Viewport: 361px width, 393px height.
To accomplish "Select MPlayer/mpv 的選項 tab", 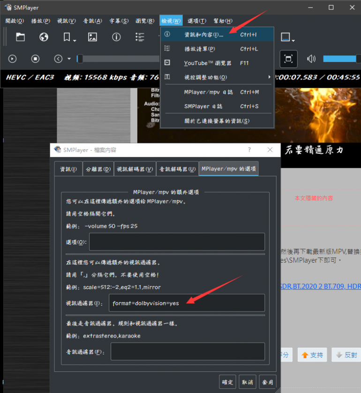I will click(x=229, y=169).
